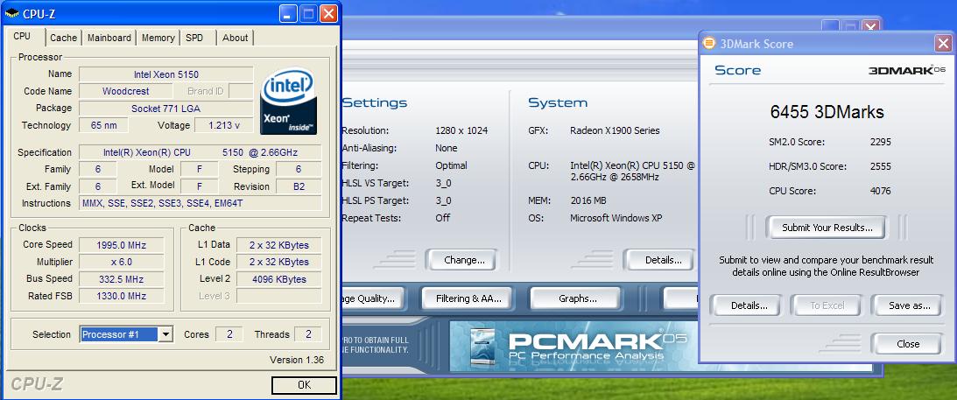Click the L1 Data value 2 x 32 KBytes

coord(279,245)
